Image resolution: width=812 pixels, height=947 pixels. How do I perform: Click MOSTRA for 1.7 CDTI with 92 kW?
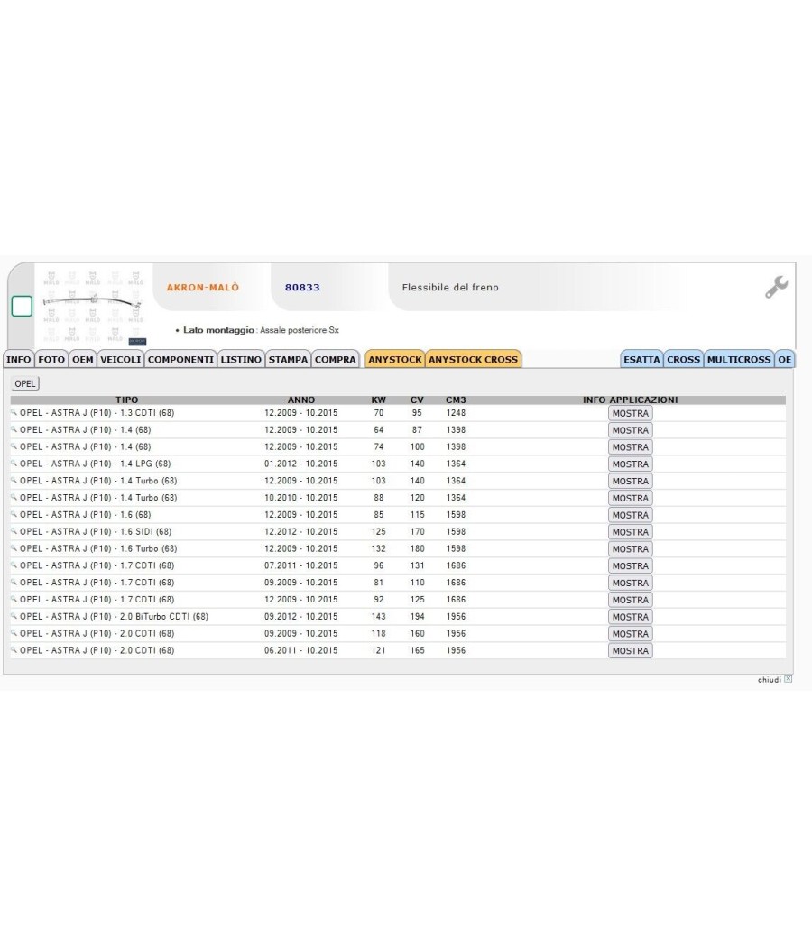[x=630, y=600]
